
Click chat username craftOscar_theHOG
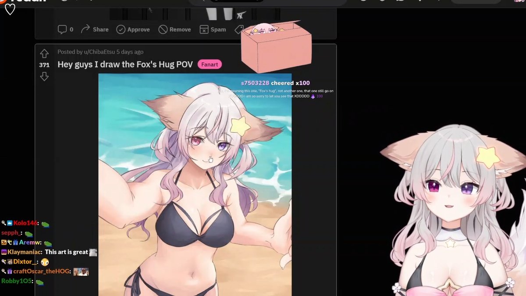coord(42,271)
